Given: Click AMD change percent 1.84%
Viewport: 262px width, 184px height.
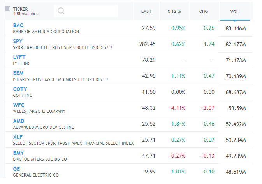Looking at the screenshot, I should pyautogui.click(x=178, y=124).
